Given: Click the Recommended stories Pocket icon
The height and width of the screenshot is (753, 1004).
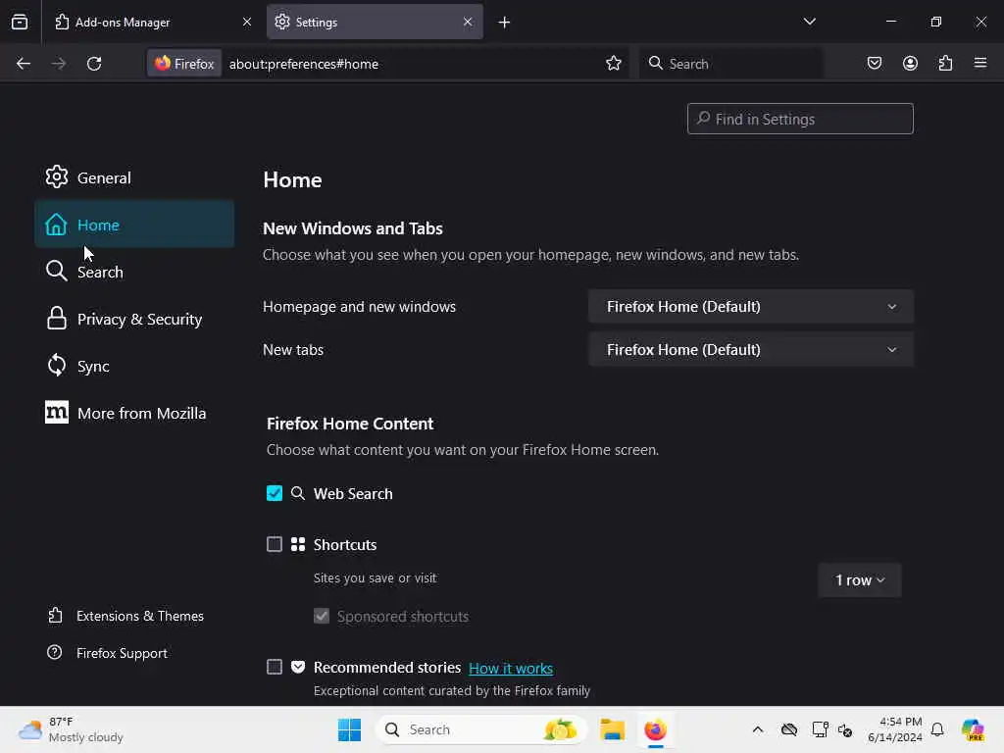Looking at the screenshot, I should pos(298,667).
